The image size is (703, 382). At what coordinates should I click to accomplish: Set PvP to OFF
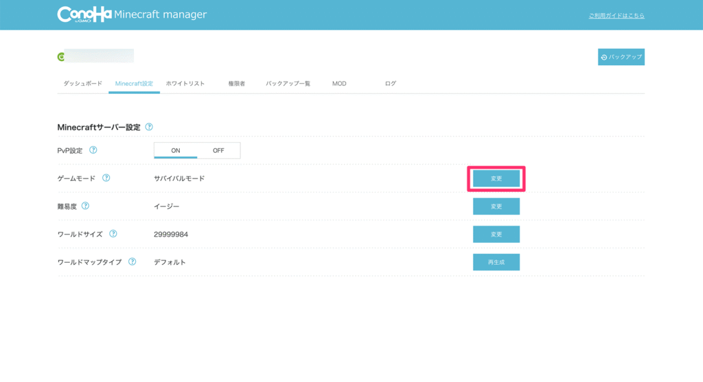point(218,150)
